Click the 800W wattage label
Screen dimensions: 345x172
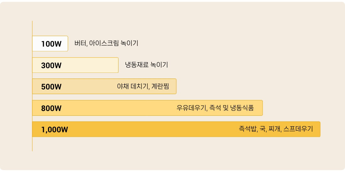coord(51,108)
